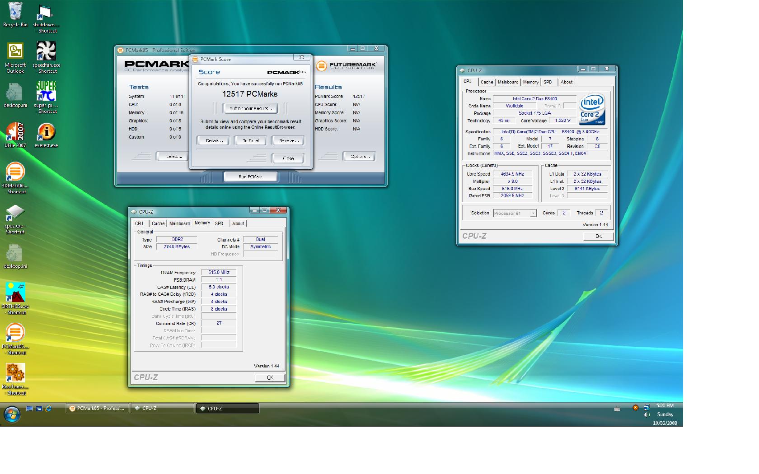Click the Futuremark Corporation logo
The height and width of the screenshot is (474, 759).
click(x=346, y=66)
